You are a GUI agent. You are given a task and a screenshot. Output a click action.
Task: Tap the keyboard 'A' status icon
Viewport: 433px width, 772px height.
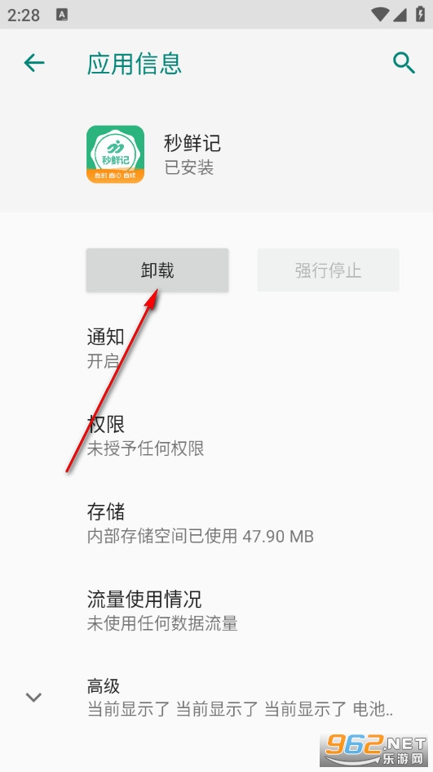62,15
